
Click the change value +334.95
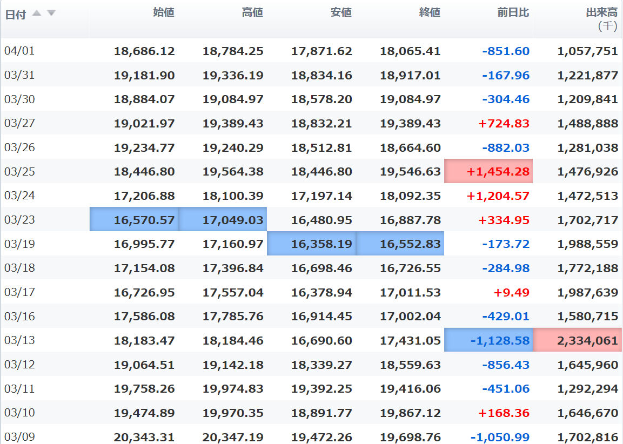pos(504,220)
